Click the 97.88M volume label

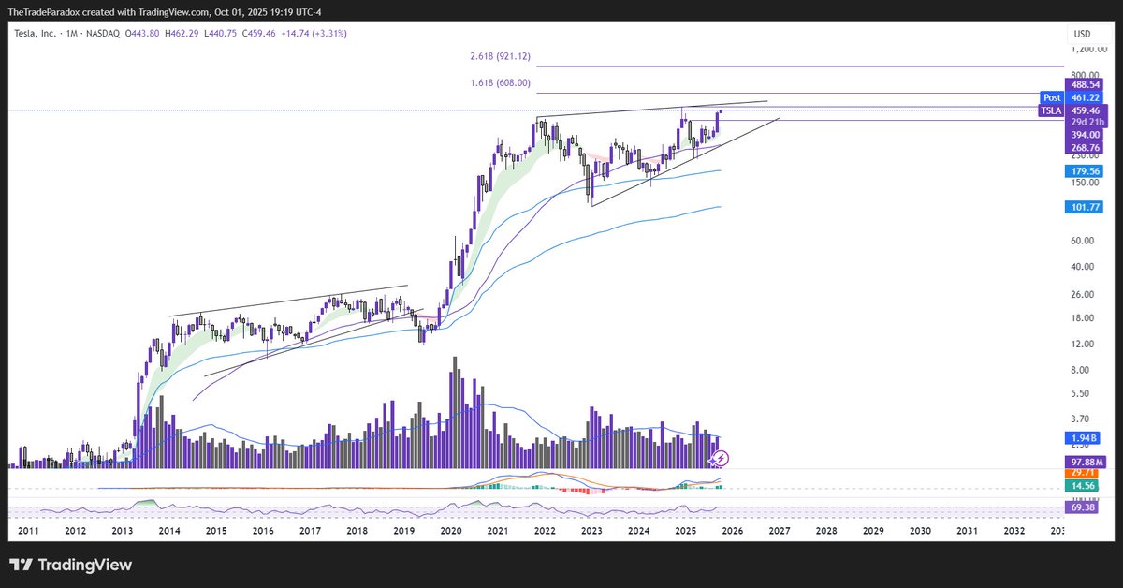1085,463
